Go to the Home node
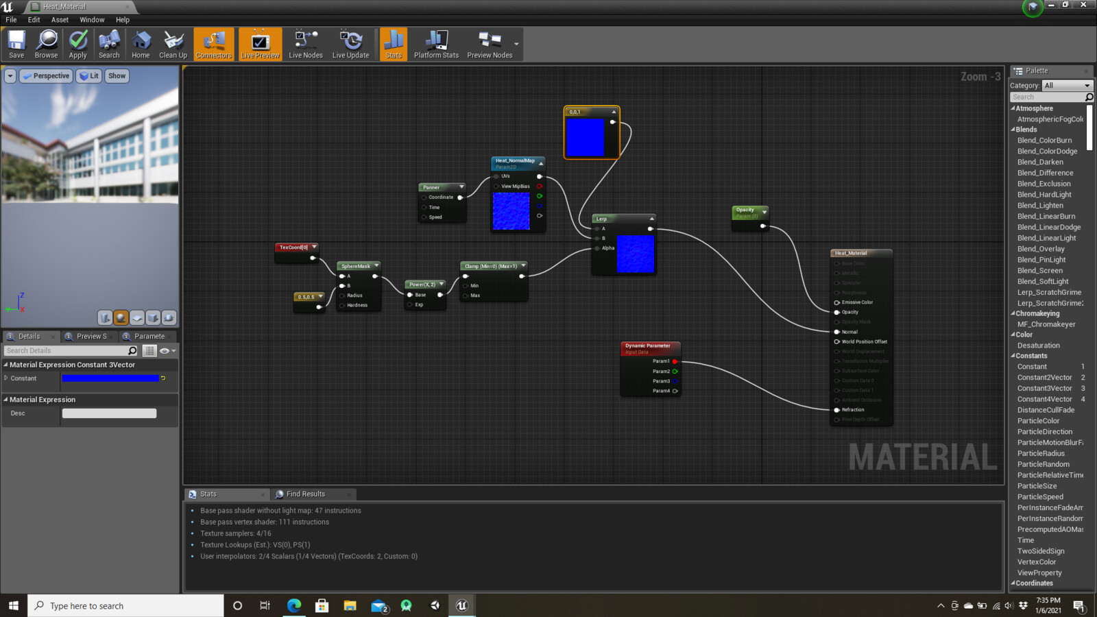Image resolution: width=1097 pixels, height=617 pixels. pos(141,45)
